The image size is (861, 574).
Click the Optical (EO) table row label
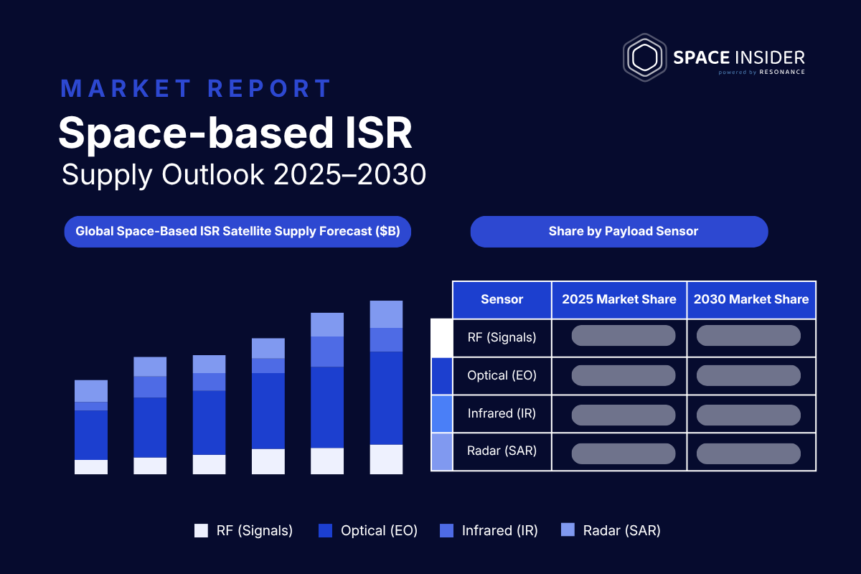(502, 375)
